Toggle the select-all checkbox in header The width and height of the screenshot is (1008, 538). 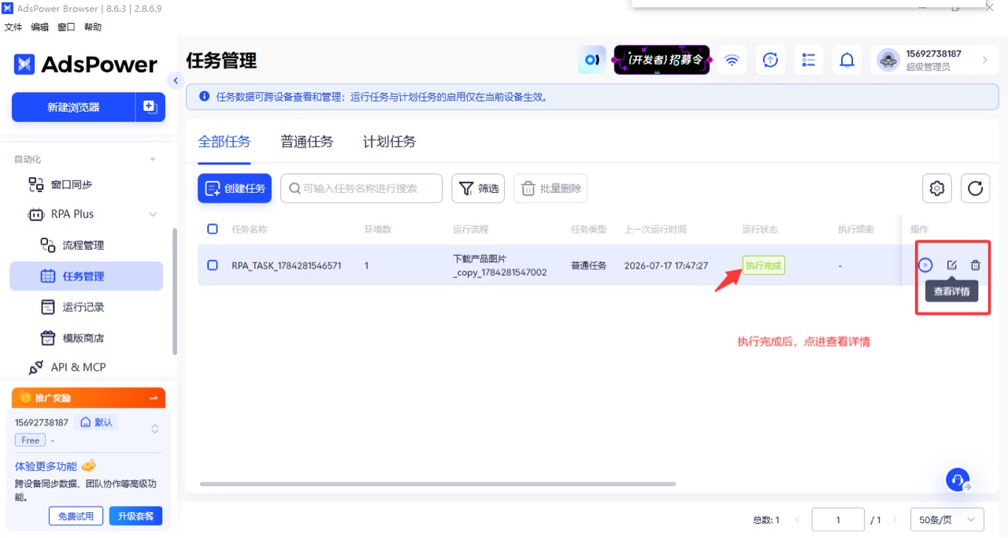pos(213,229)
